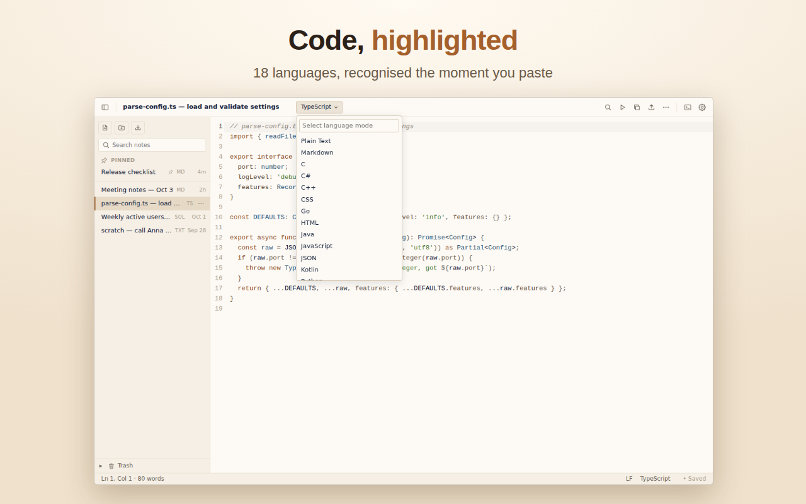Screen dimensions: 806x504
Task: Click the Select language mode field
Action: pyautogui.click(x=349, y=126)
